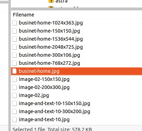Image resolution: width=142 pixels, height=131 pixels.
Task: Open the astra directory tree item
Action: [x=61, y=1]
